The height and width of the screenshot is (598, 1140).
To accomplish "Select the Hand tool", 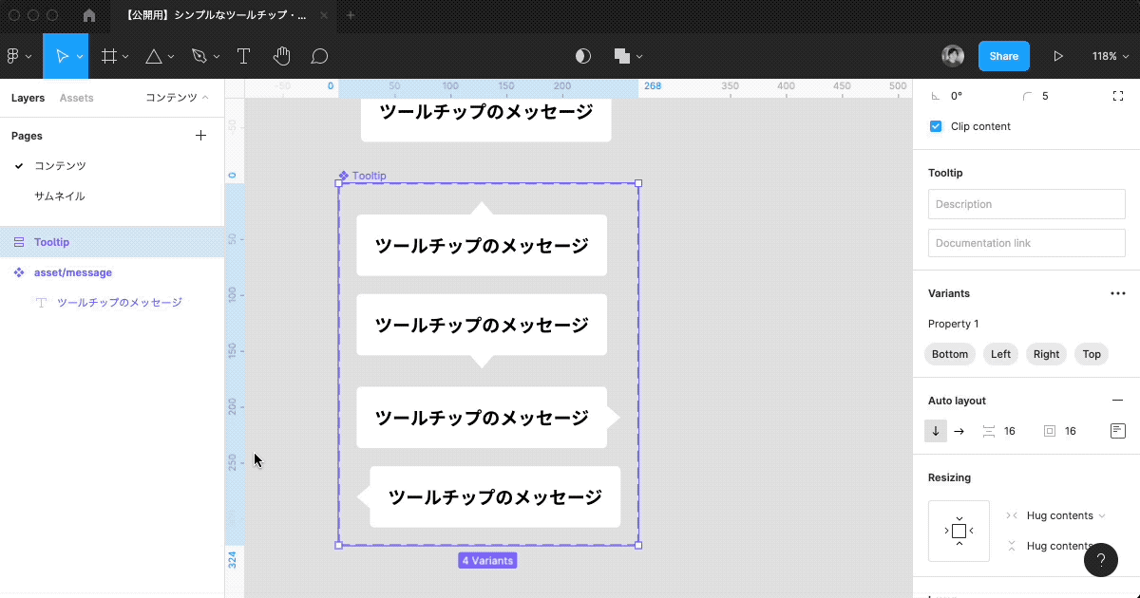I will tap(281, 55).
